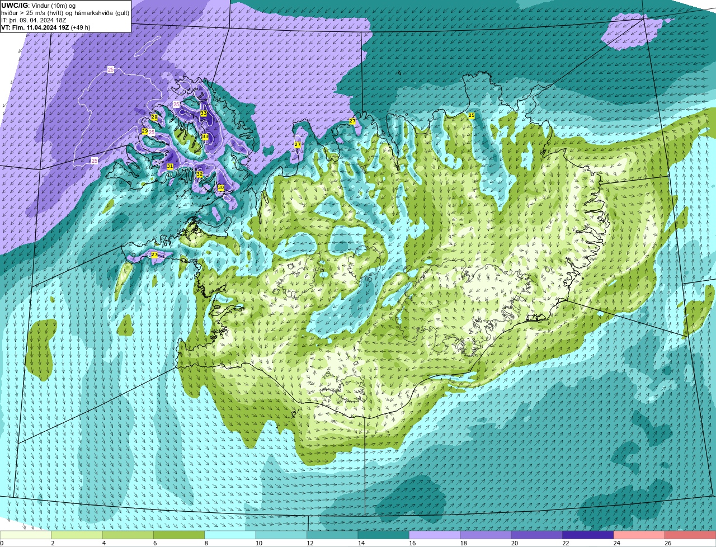Click the 14–16 m/s dark teal legend swatch
Image resolution: width=716 pixels, height=547 pixels.
coord(384,535)
